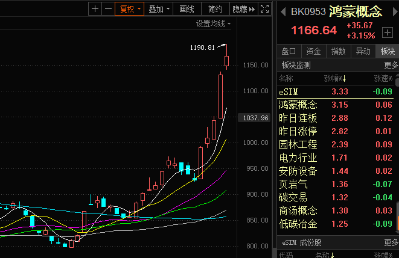This screenshot has height=258, width=399.
Task: Click 板块监测 section title
Action: (296, 65)
